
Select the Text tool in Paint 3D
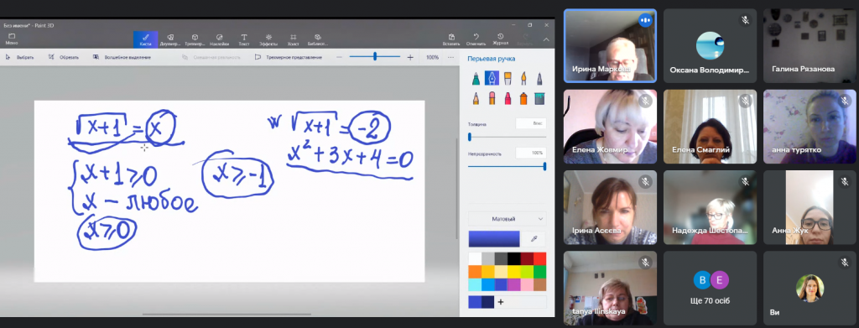(244, 39)
